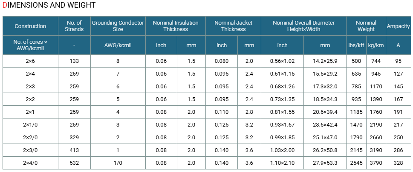Image resolution: width=413 pixels, height=172 pixels.
Task: Select the Ampacity column header
Action: (398, 26)
